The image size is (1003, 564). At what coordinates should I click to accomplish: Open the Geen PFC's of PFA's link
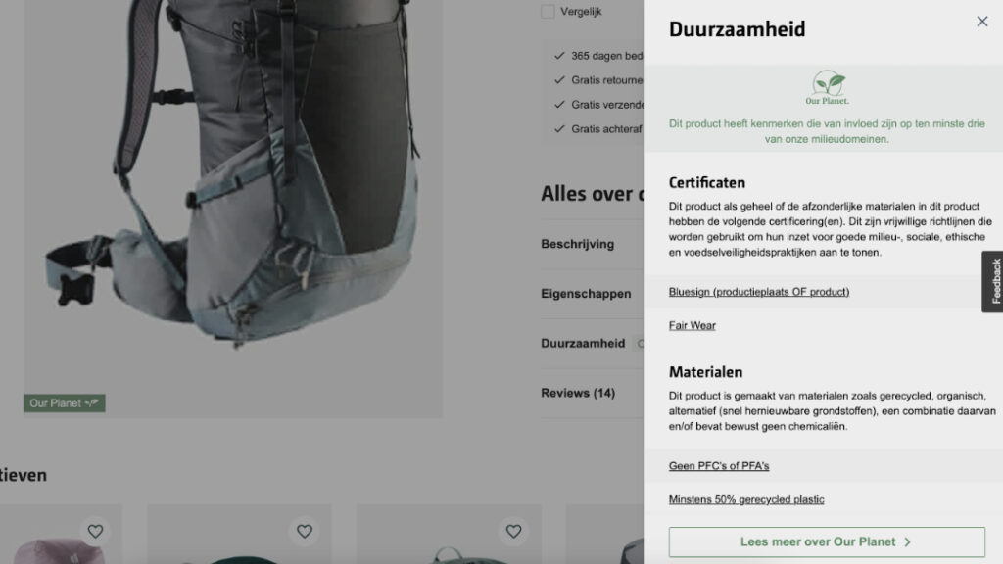(718, 466)
